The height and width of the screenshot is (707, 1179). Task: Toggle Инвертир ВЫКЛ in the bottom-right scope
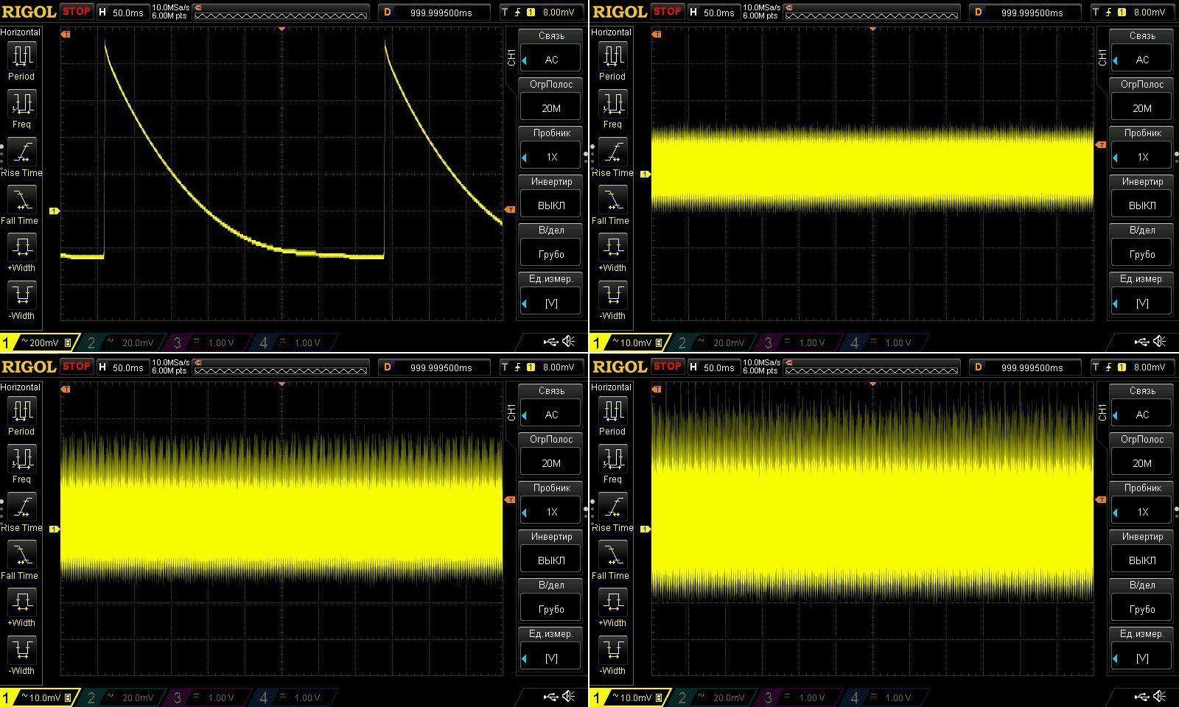(1141, 560)
